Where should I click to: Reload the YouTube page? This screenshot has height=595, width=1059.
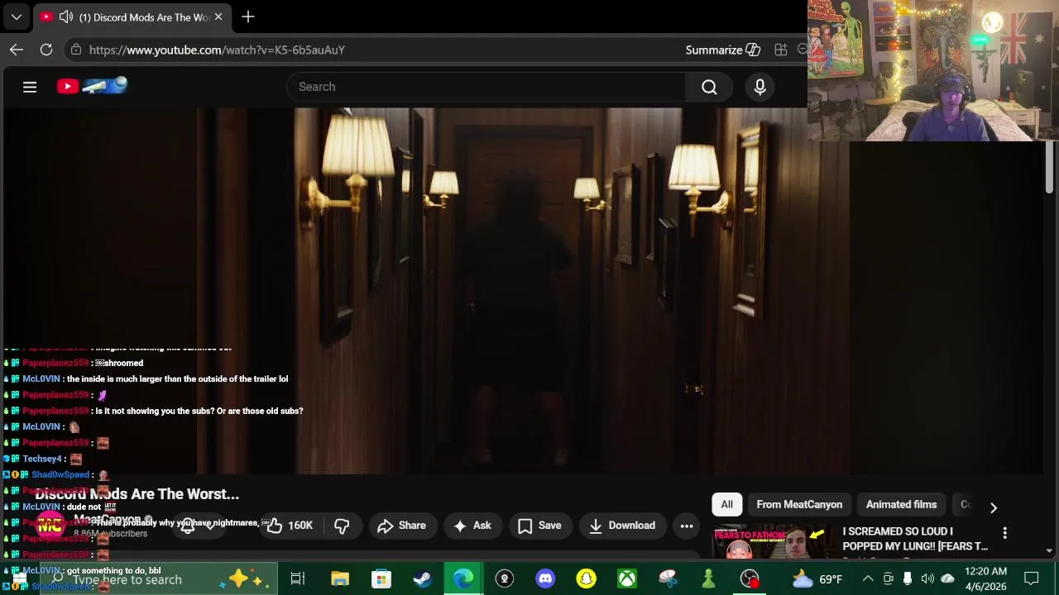(46, 50)
